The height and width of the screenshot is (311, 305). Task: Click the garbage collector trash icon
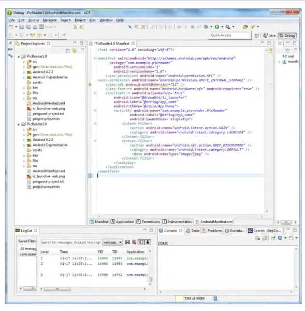[215, 299]
